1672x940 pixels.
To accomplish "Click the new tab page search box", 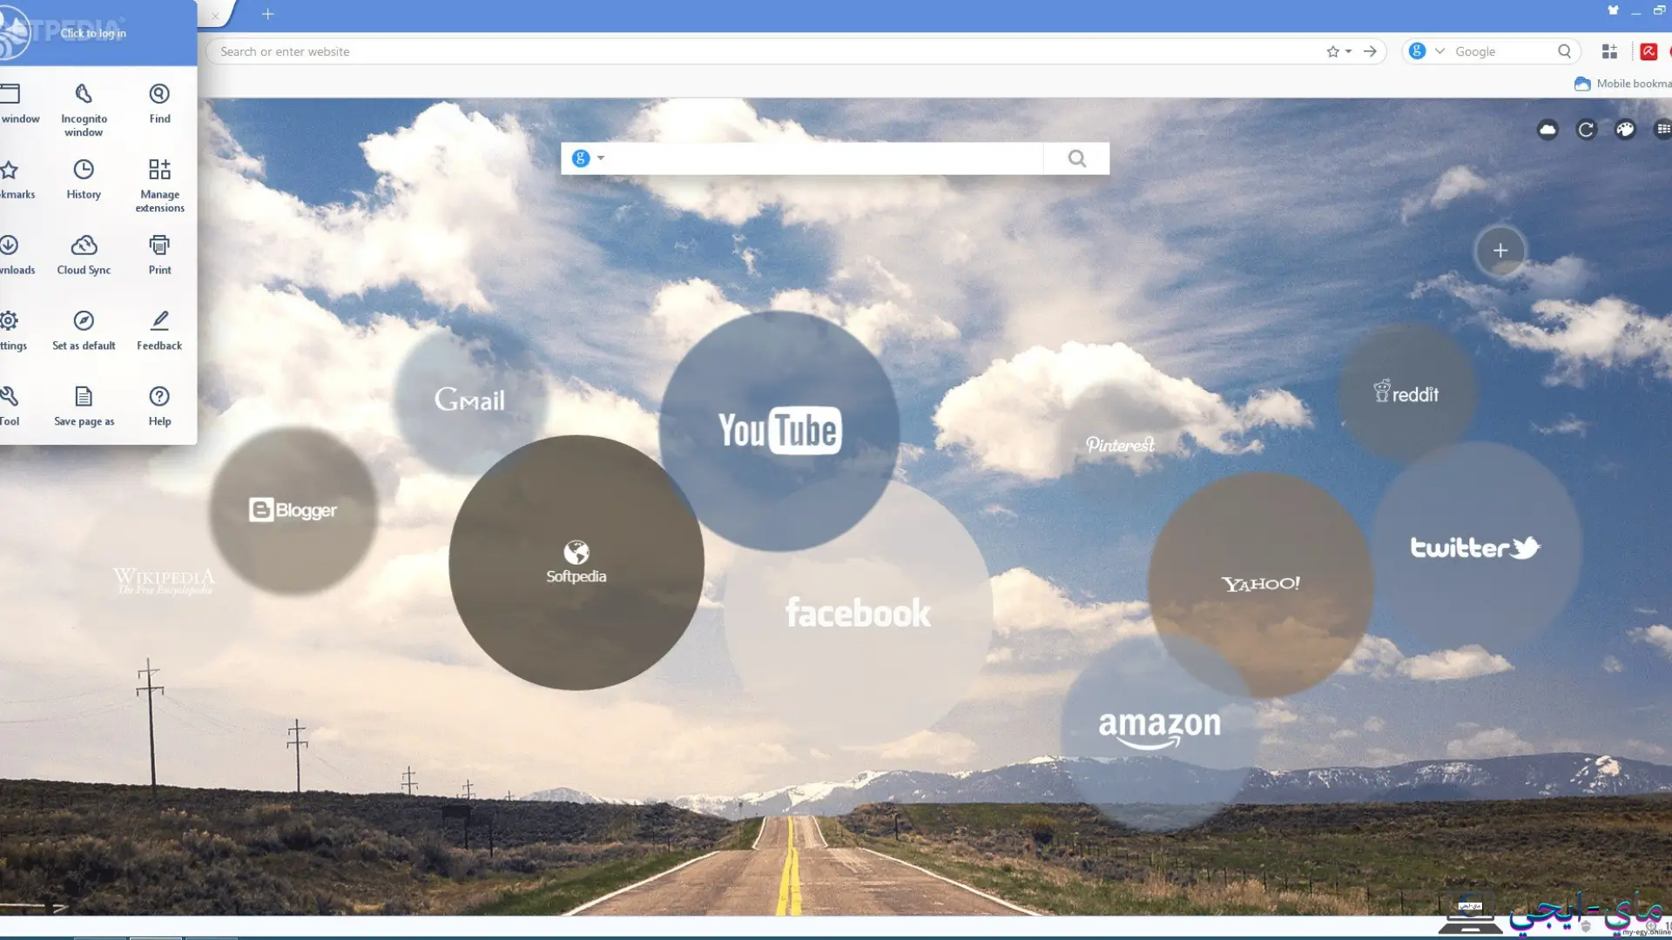I will pos(826,158).
